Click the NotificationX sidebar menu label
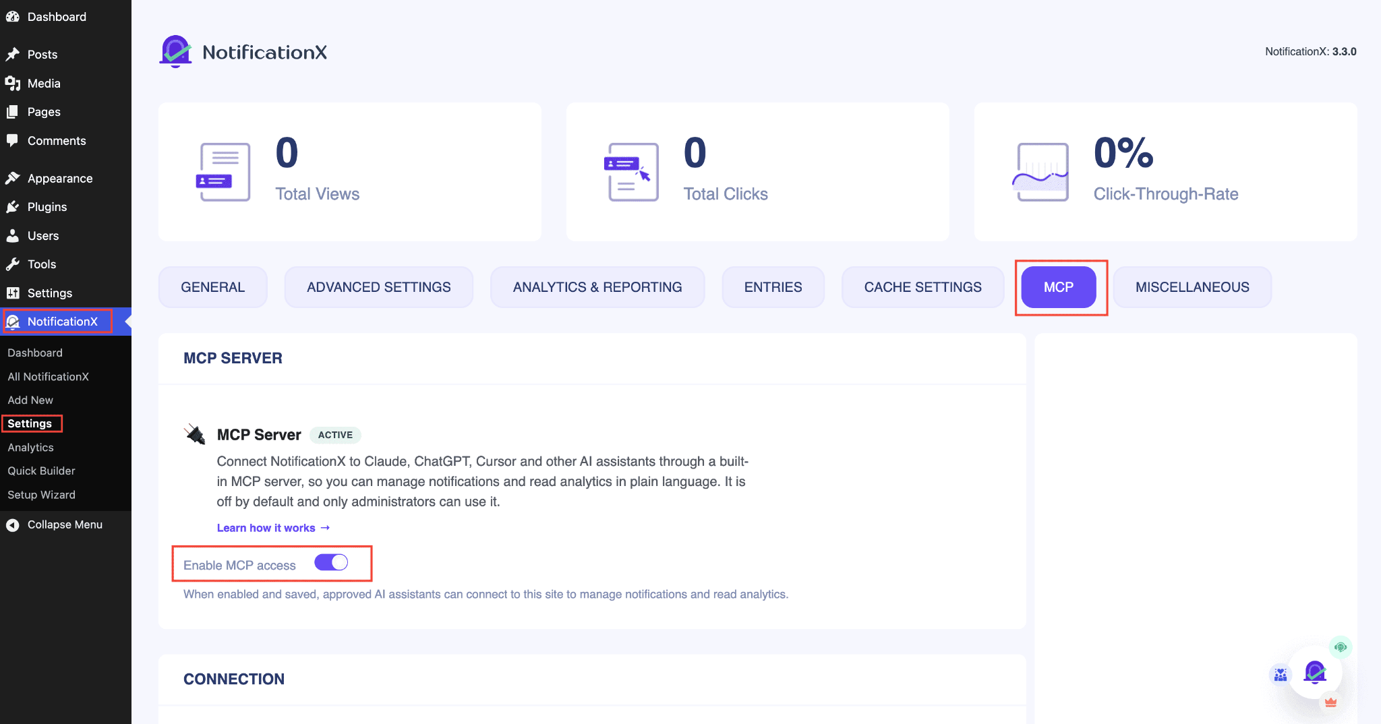 coord(63,322)
